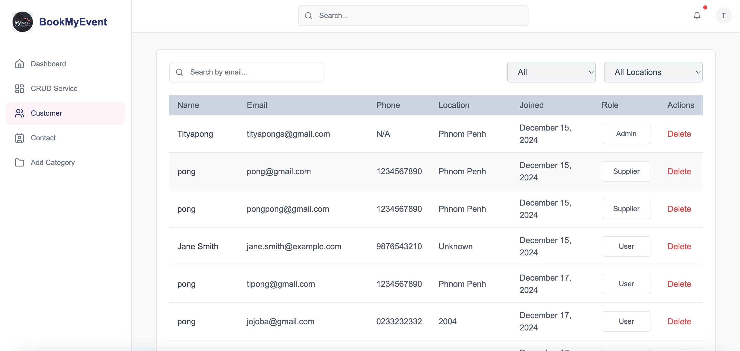740x351 pixels.
Task: Open User role selector for Jane Smith
Action: tap(626, 246)
